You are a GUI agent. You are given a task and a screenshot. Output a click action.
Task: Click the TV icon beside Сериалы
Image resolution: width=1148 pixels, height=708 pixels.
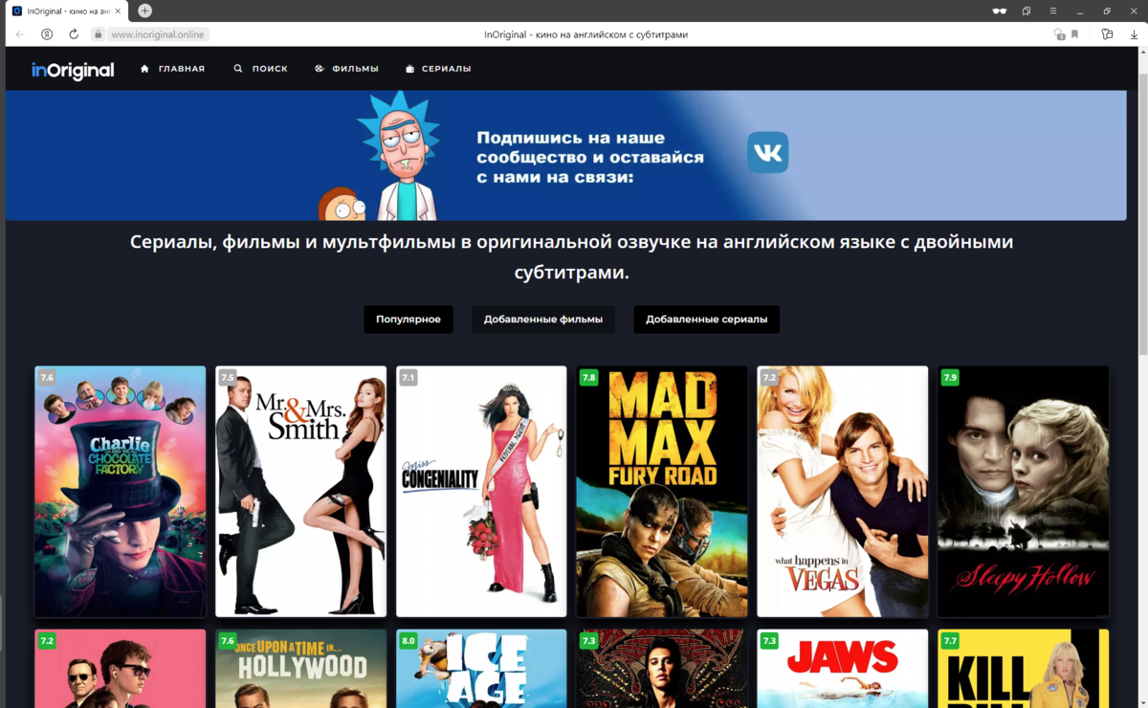[409, 69]
